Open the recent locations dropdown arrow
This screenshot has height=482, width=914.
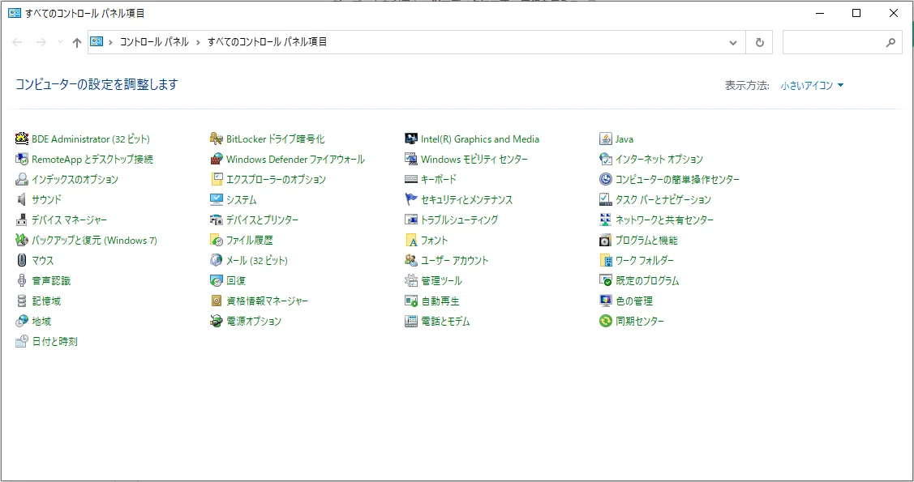pos(60,42)
